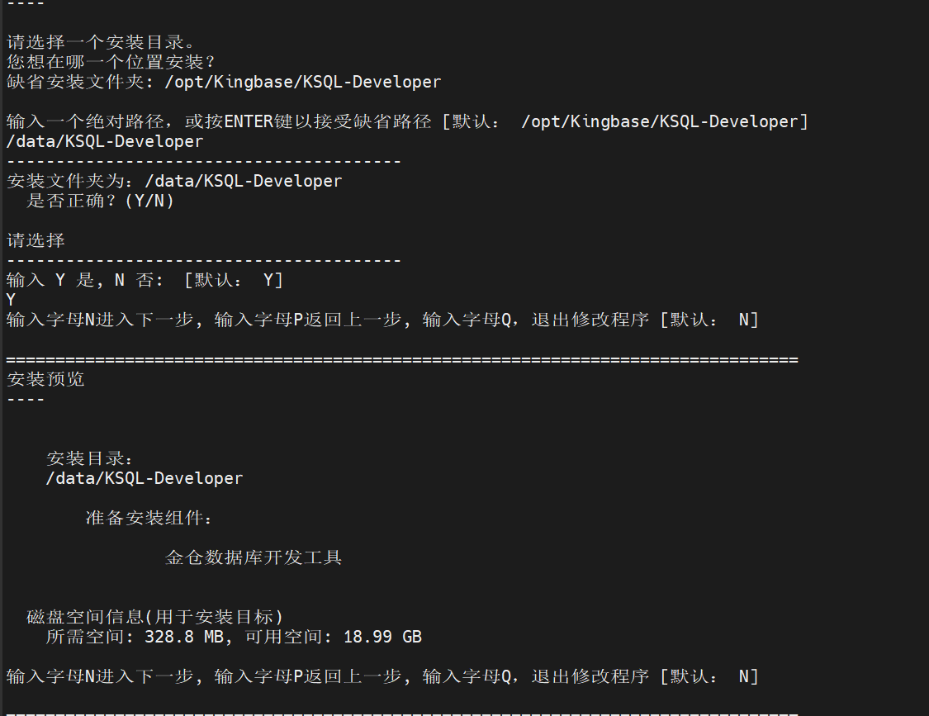Click the 请选择一个安装目录 heading line

(94, 42)
